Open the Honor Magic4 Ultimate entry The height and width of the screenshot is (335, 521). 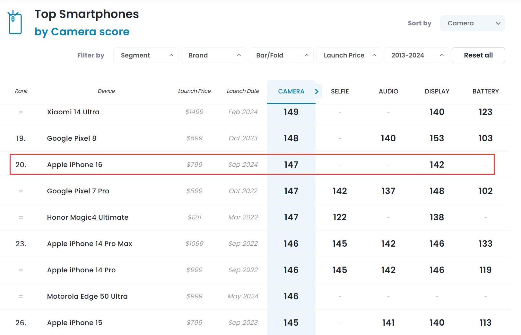pos(88,217)
